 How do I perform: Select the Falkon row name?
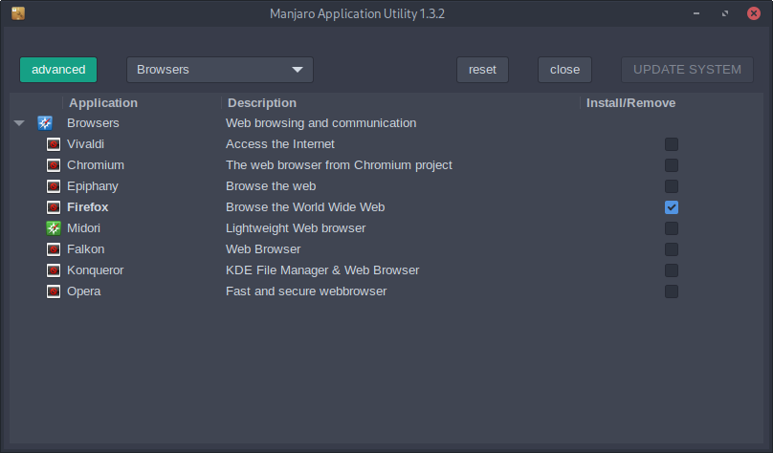point(86,249)
